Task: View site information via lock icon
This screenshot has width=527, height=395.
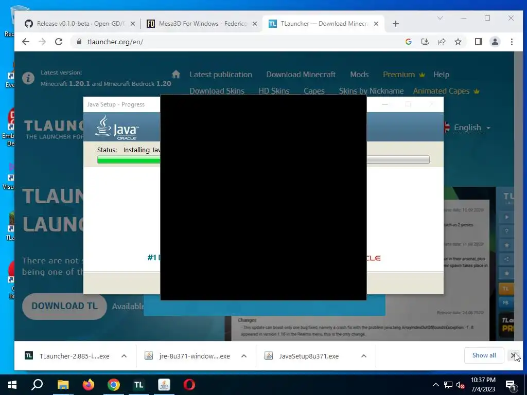Action: (x=79, y=42)
